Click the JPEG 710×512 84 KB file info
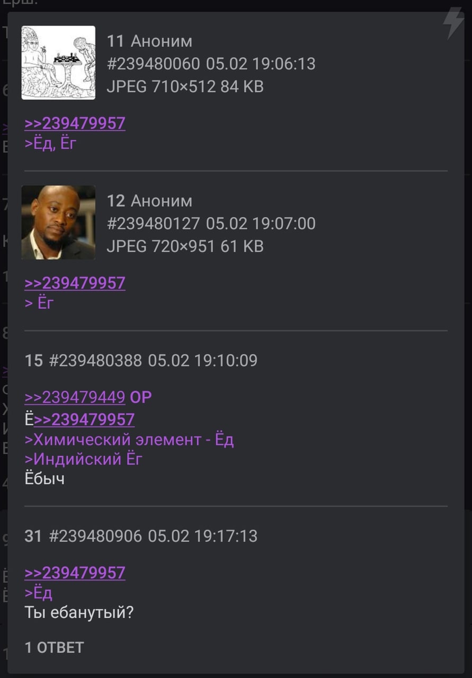This screenshot has height=678, width=472. pos(185,87)
